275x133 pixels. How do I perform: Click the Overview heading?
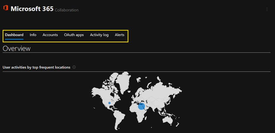tap(17, 48)
